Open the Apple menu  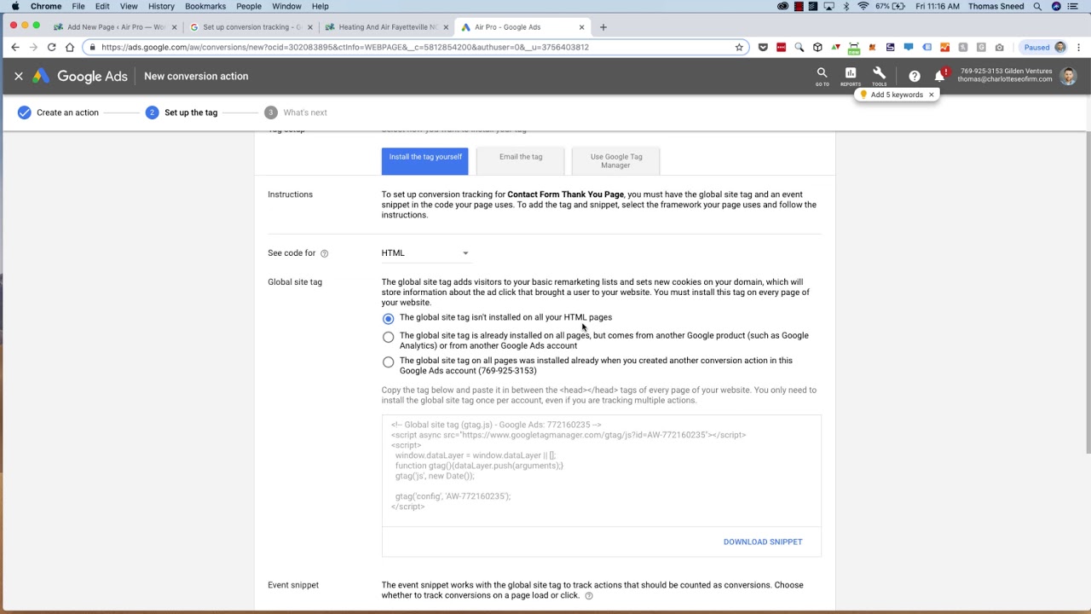14,6
